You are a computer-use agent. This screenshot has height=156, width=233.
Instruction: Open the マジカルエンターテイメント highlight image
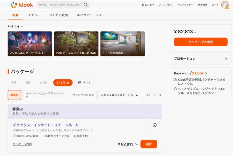(30, 44)
